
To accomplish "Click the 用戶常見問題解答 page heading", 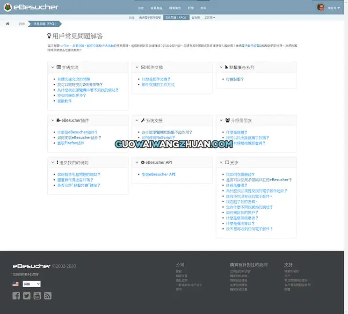I will tap(78, 36).
